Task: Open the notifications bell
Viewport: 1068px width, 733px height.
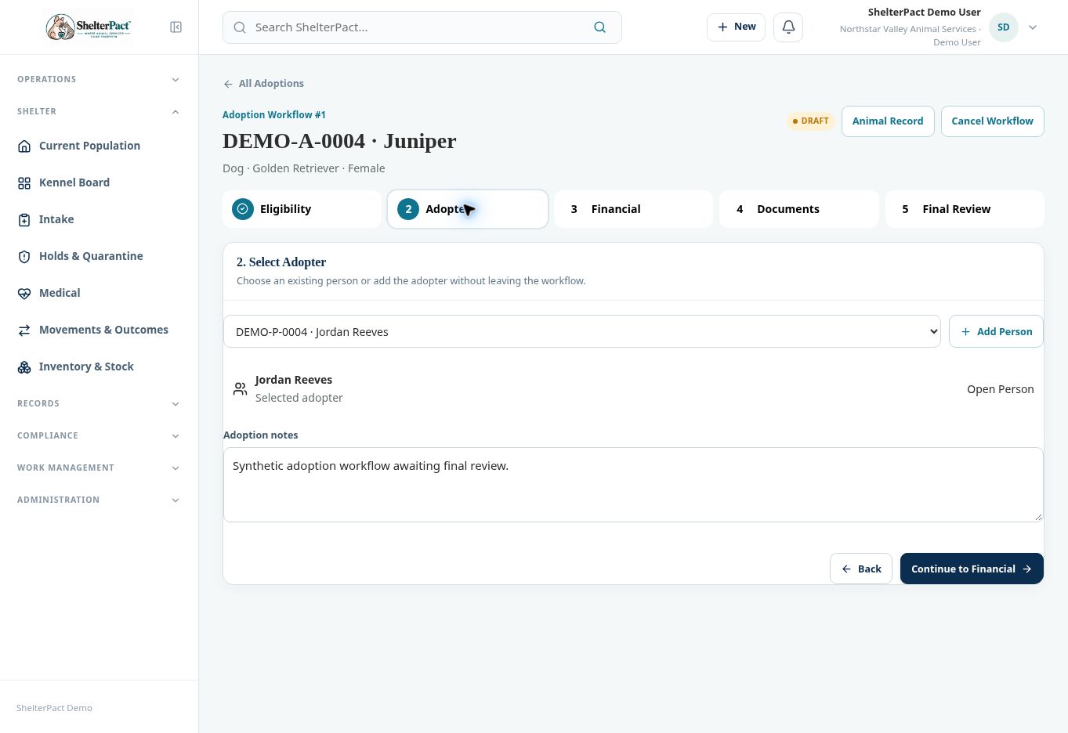Action: coord(788,27)
